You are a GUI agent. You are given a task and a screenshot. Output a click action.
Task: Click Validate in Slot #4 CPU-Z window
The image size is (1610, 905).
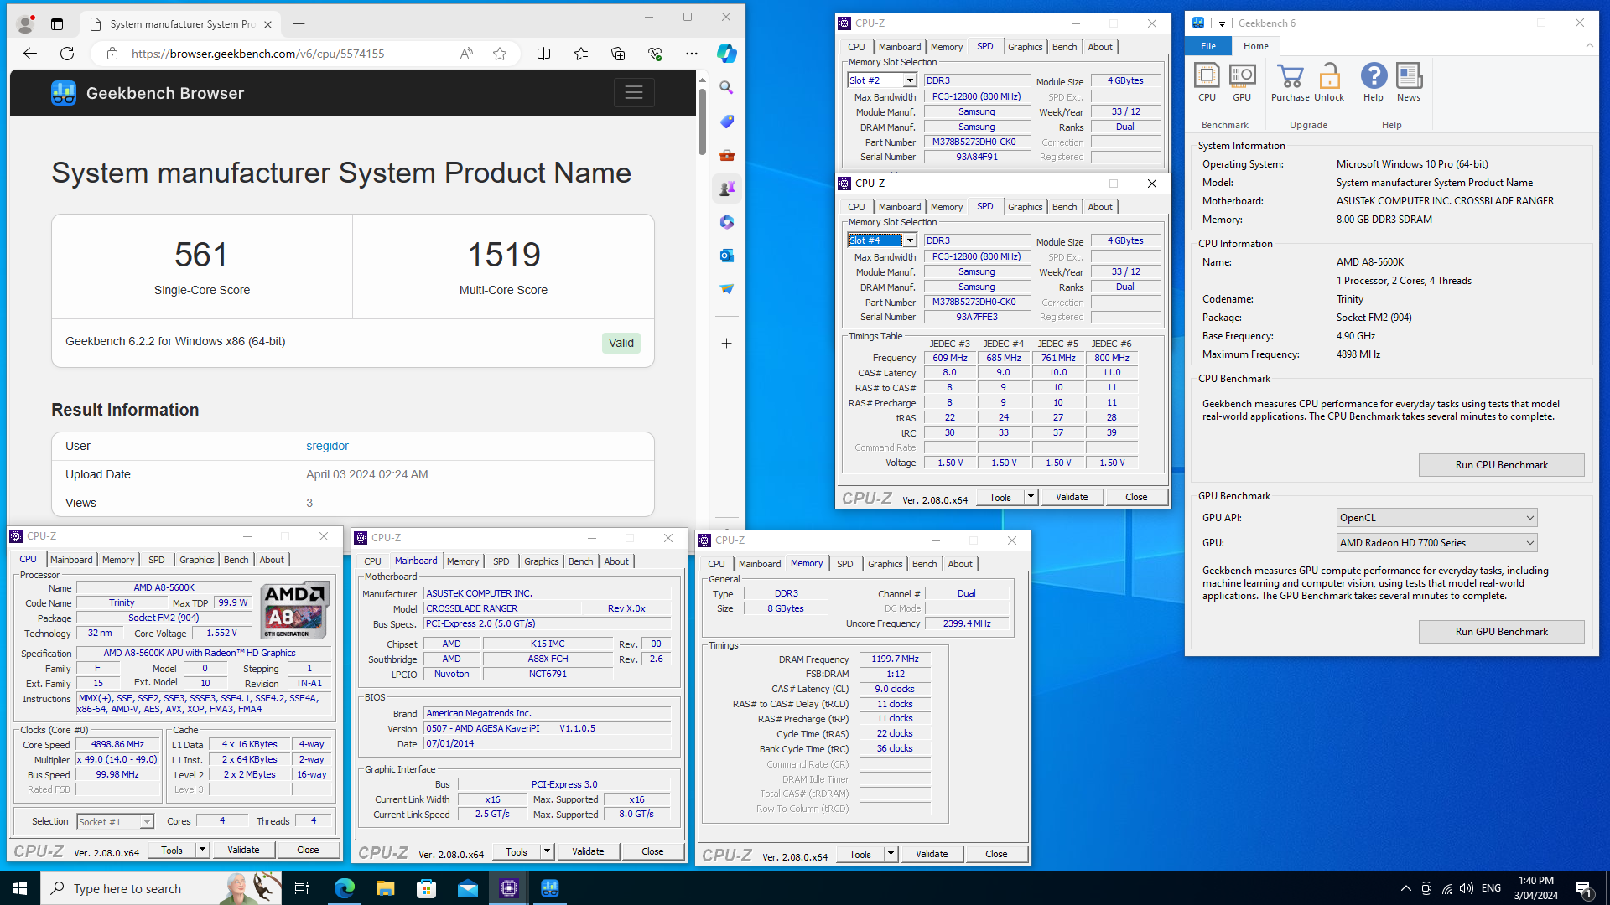pyautogui.click(x=1072, y=497)
